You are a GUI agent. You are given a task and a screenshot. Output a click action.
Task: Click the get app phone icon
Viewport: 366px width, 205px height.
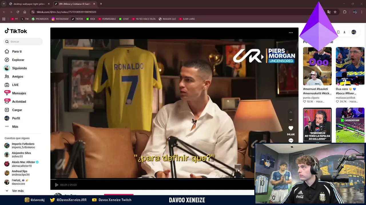pos(338,32)
